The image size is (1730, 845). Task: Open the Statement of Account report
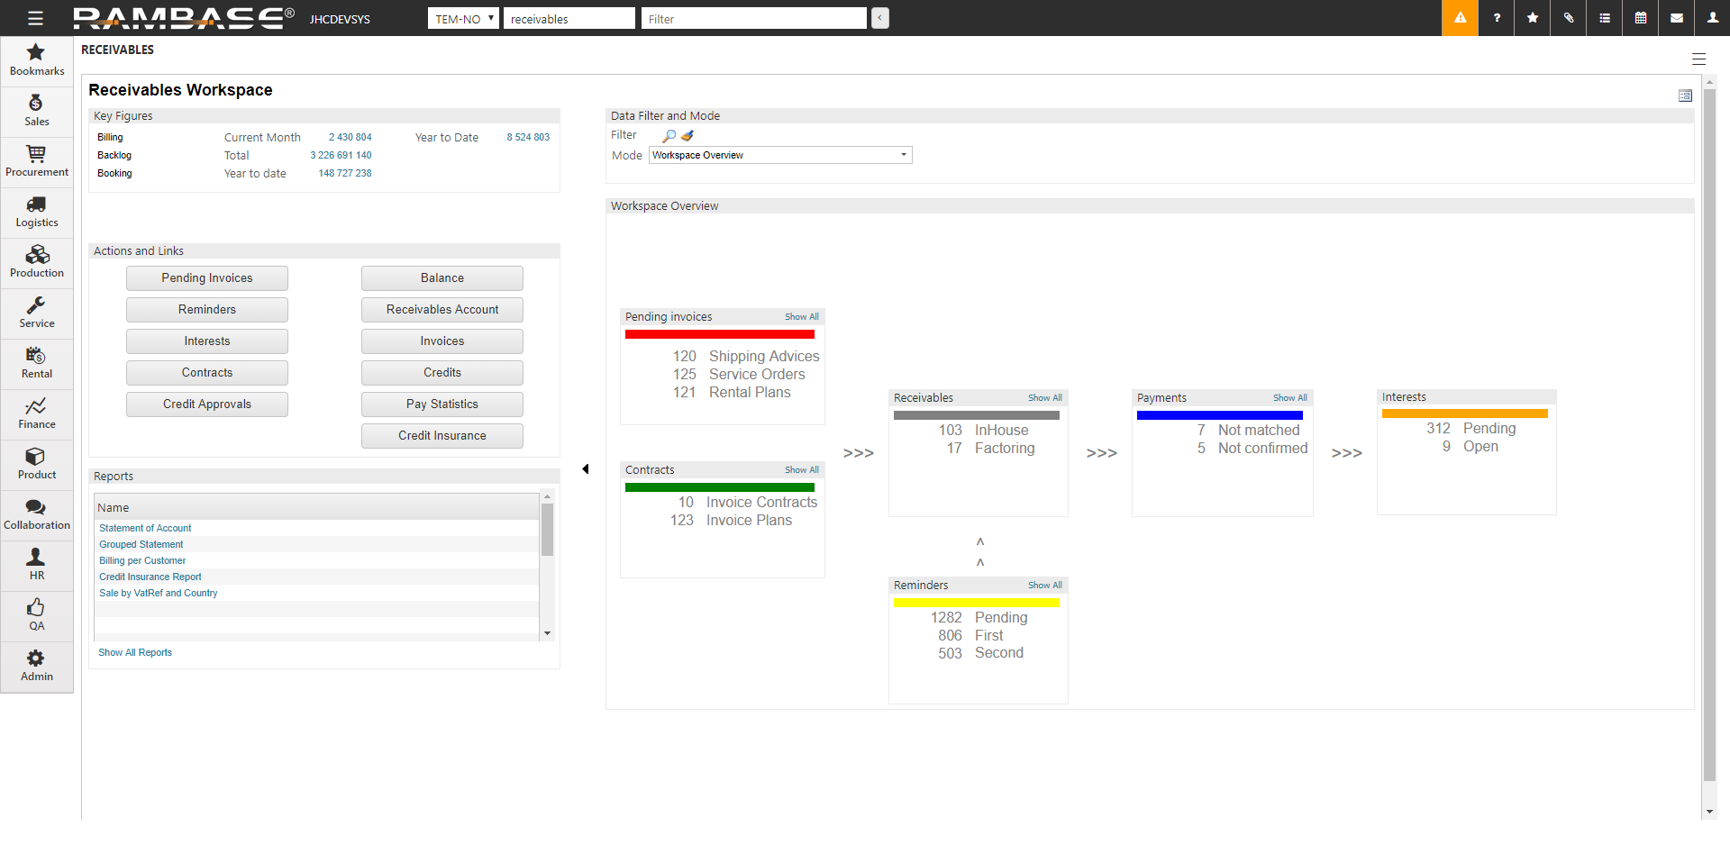coord(145,528)
